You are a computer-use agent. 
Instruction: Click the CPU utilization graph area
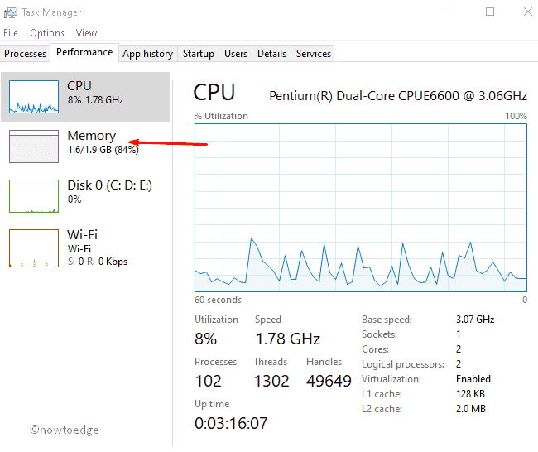tap(360, 207)
